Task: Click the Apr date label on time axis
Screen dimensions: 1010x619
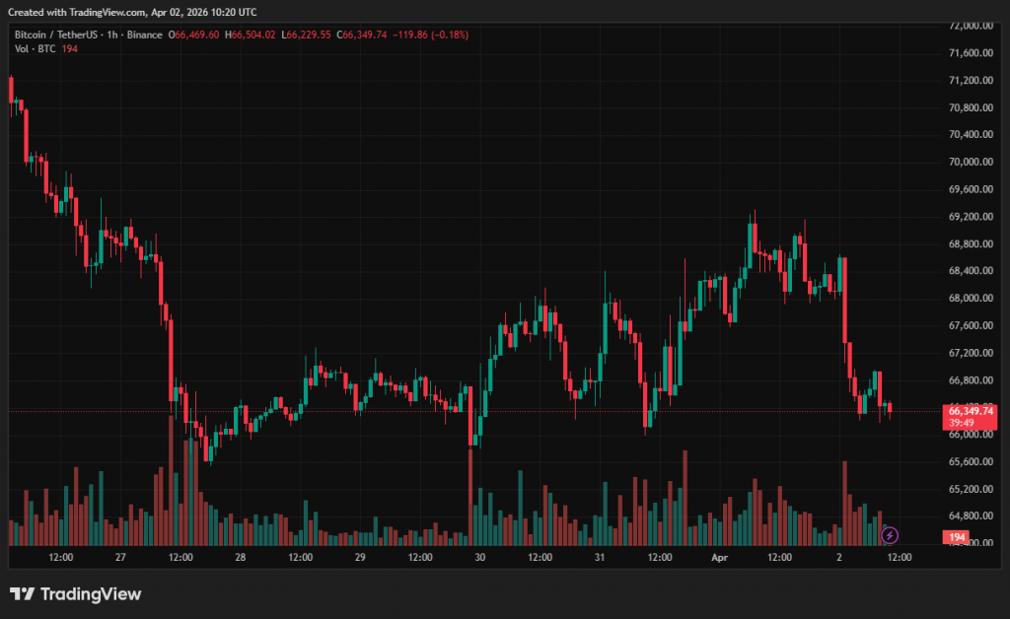Action: (718, 557)
